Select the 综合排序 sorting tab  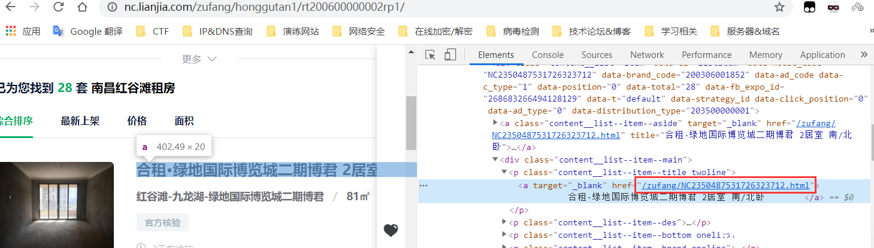coord(16,121)
